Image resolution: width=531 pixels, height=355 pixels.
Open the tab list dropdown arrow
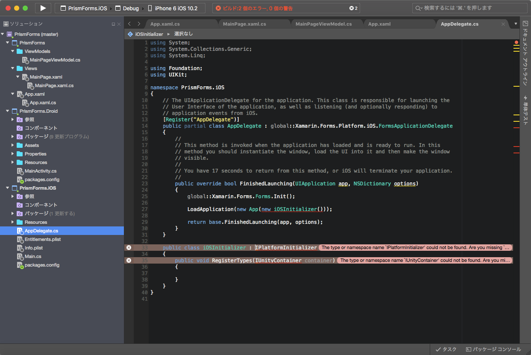516,24
